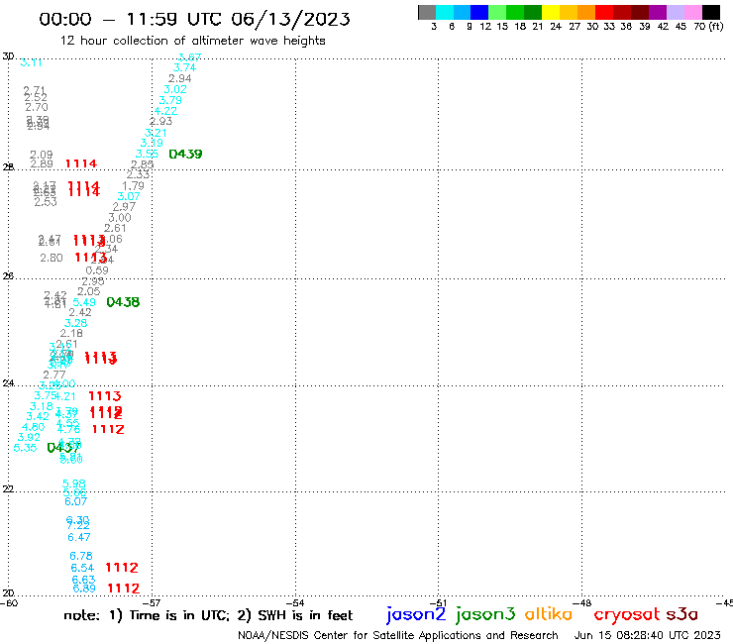
Task: Click the longitude axis label -48
Action: tap(582, 602)
